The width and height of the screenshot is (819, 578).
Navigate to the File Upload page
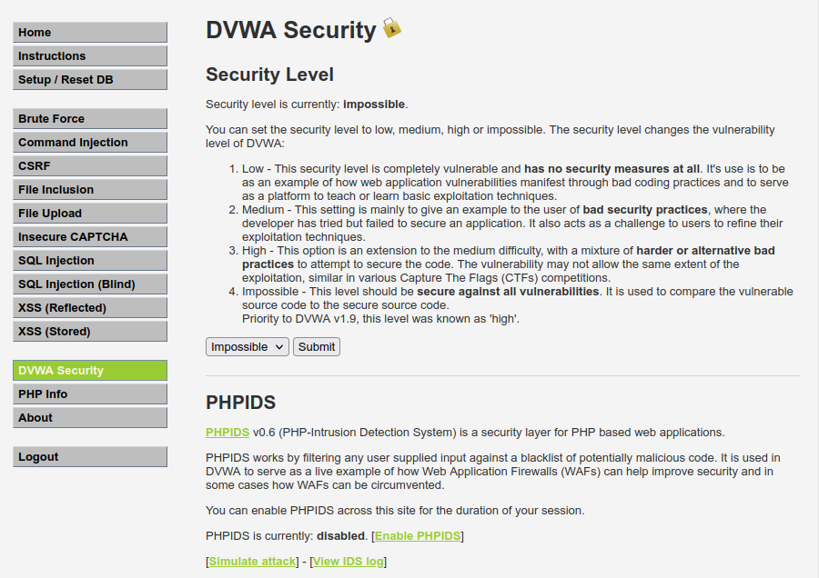[x=90, y=214]
